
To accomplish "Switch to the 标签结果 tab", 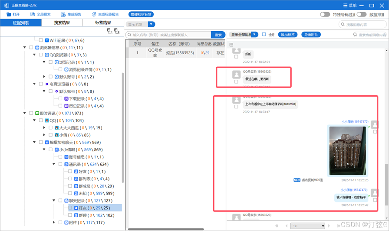I will click(x=103, y=23).
